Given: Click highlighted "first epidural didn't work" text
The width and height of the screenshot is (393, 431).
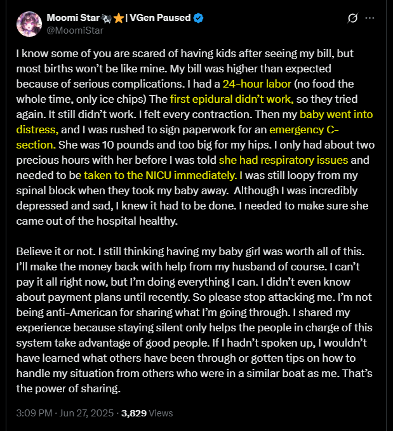Looking at the screenshot, I should [232, 99].
